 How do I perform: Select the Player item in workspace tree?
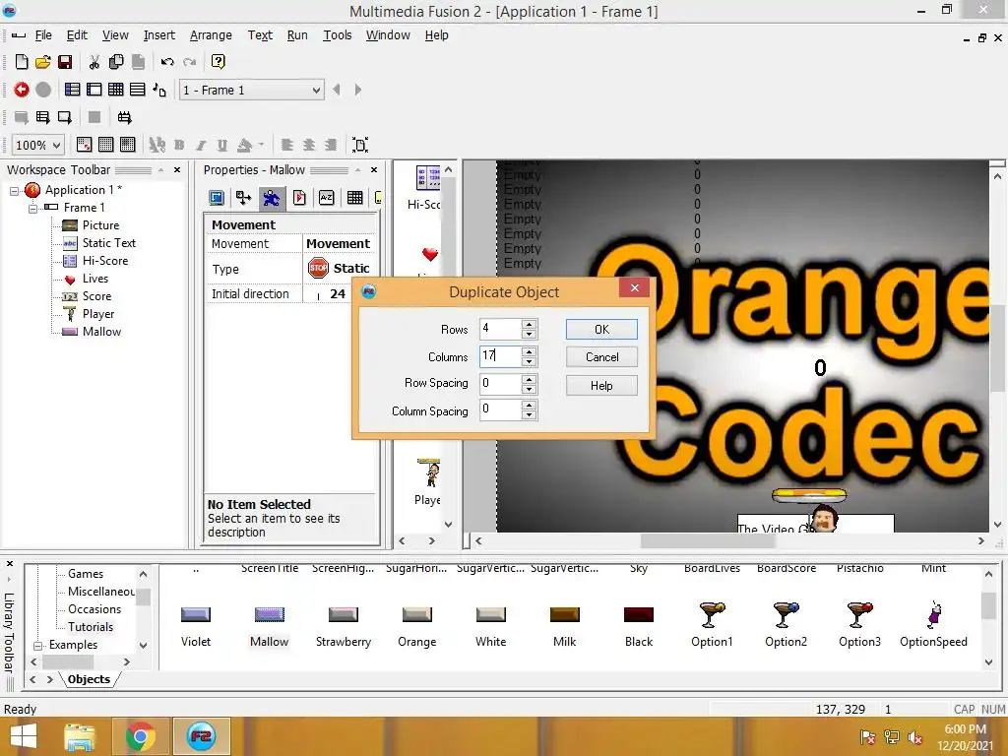click(98, 314)
